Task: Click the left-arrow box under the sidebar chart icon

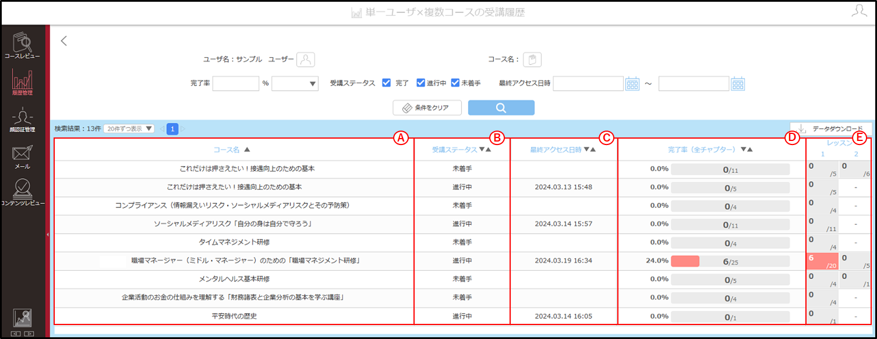Action: click(16, 334)
